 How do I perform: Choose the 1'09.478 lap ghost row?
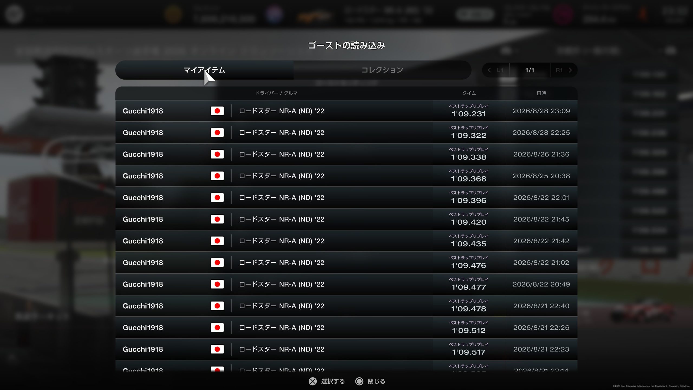click(346, 306)
